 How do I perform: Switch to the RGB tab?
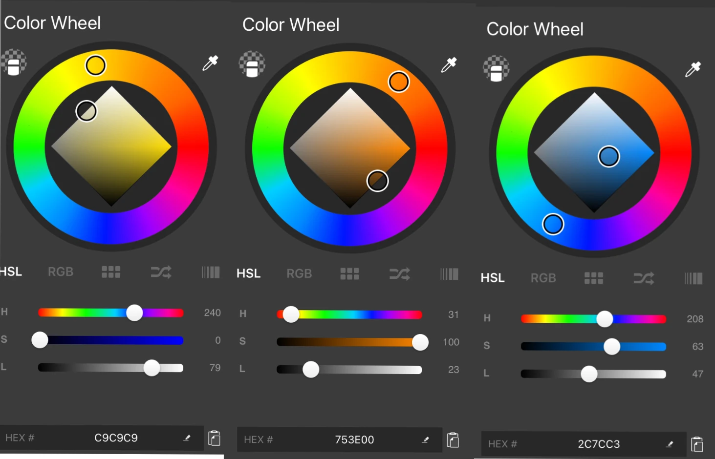click(60, 271)
